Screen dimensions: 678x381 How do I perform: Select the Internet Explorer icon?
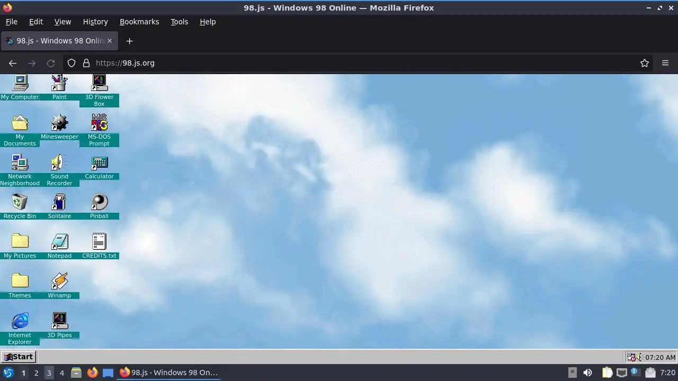point(20,329)
